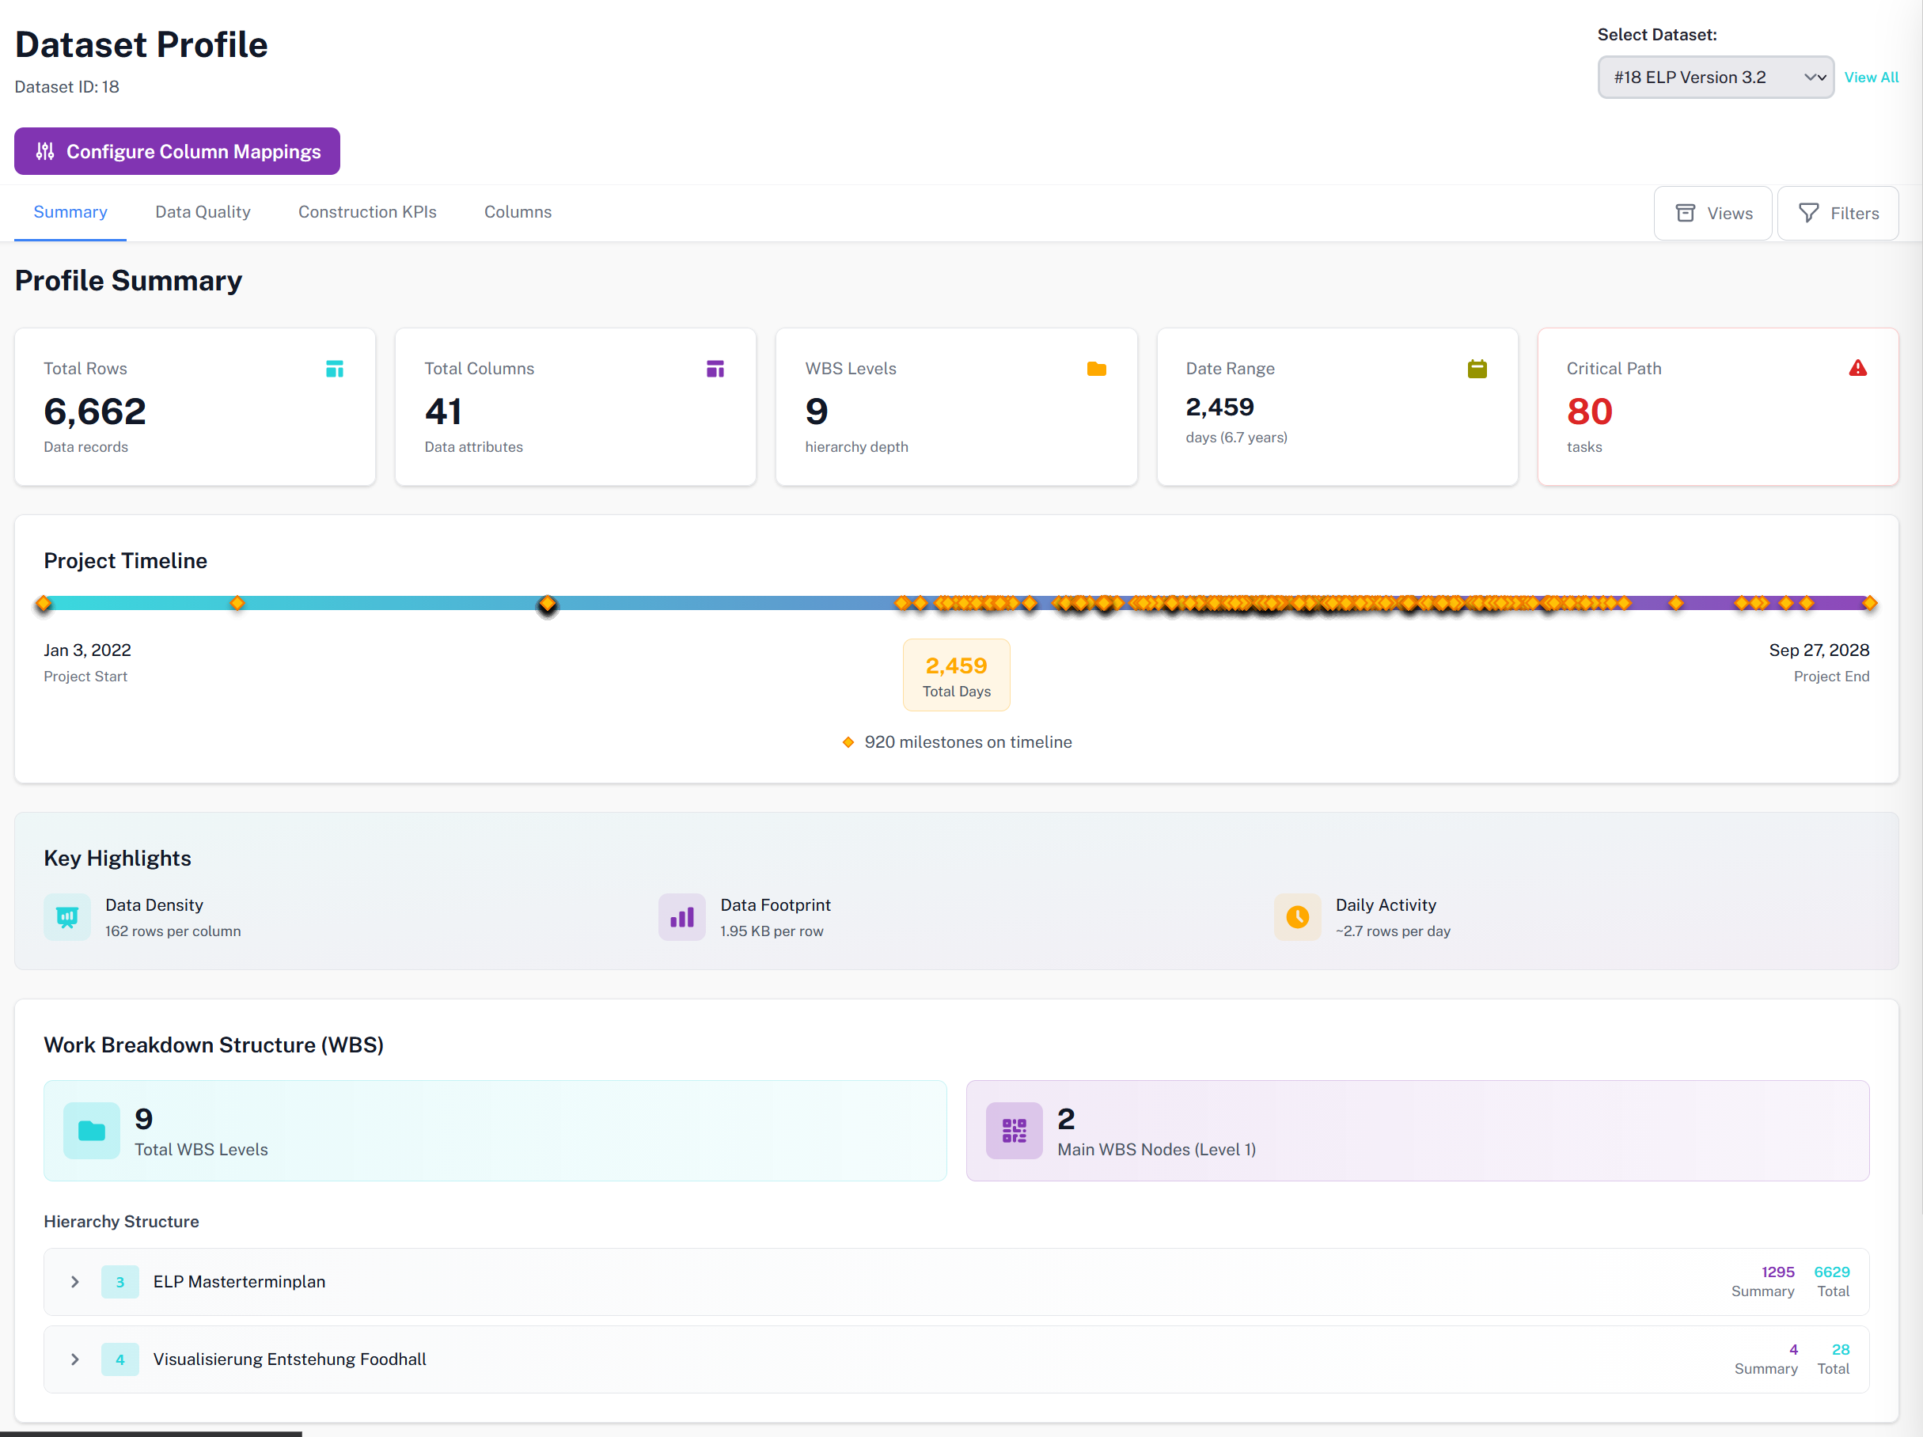Click the Critical Path warning triangle icon
1923x1437 pixels.
[x=1857, y=369]
